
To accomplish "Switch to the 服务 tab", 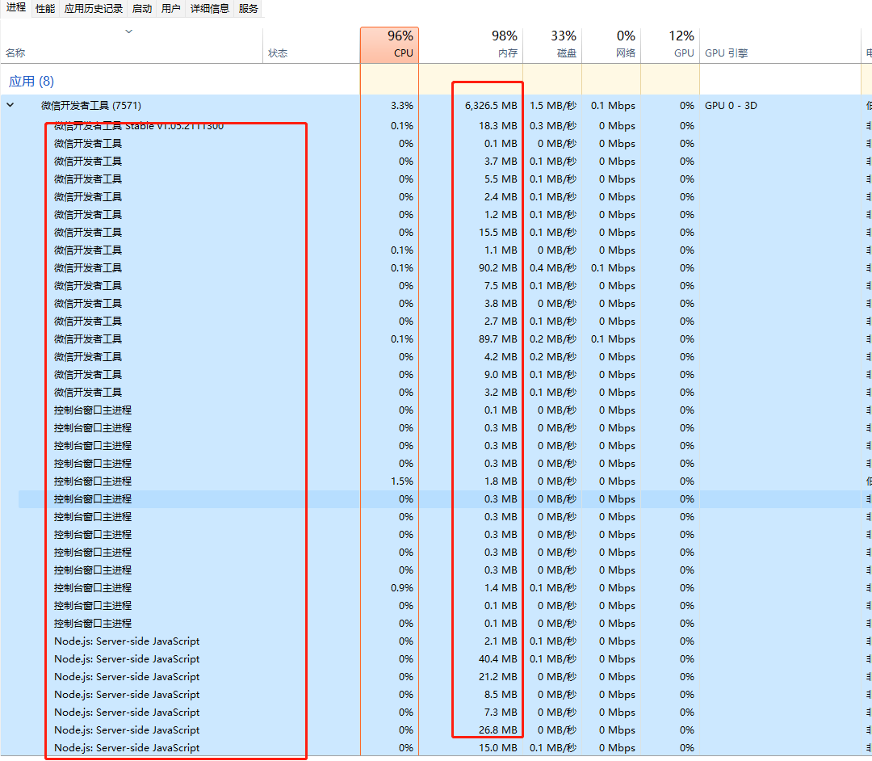I will click(248, 8).
